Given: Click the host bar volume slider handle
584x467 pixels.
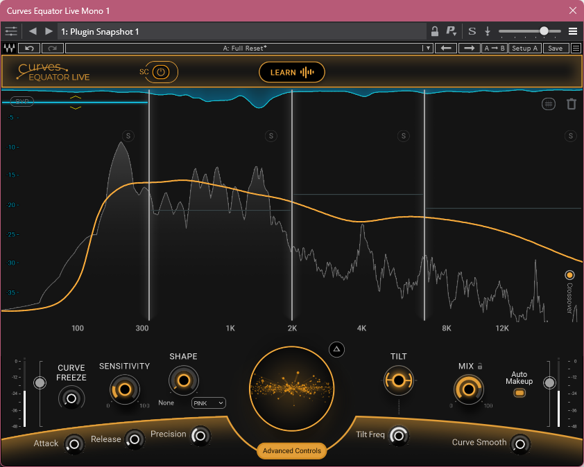Looking at the screenshot, I should [544, 31].
